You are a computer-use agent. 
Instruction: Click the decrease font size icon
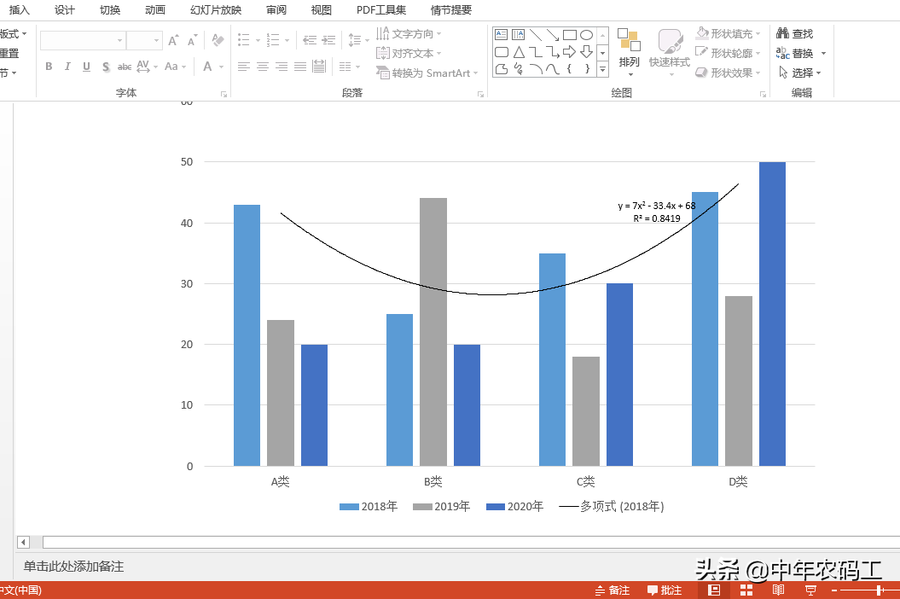point(192,40)
